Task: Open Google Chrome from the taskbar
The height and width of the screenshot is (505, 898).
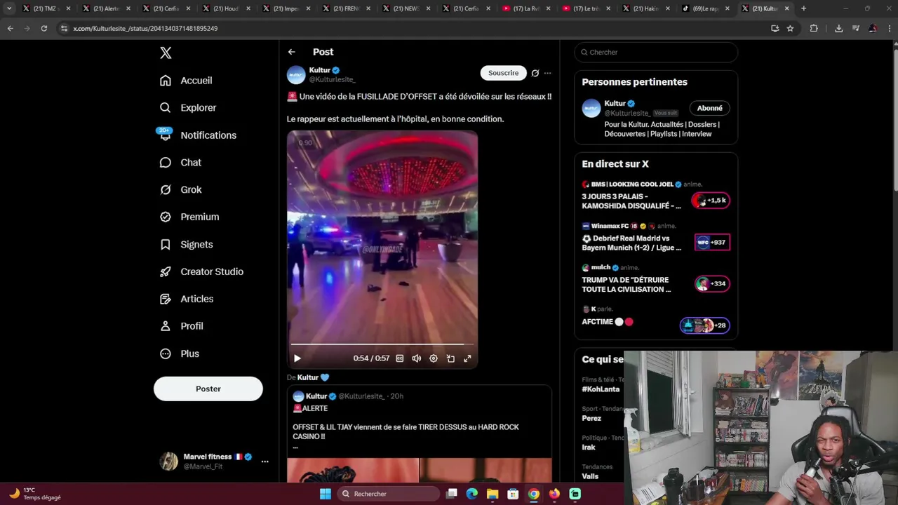Action: click(534, 494)
